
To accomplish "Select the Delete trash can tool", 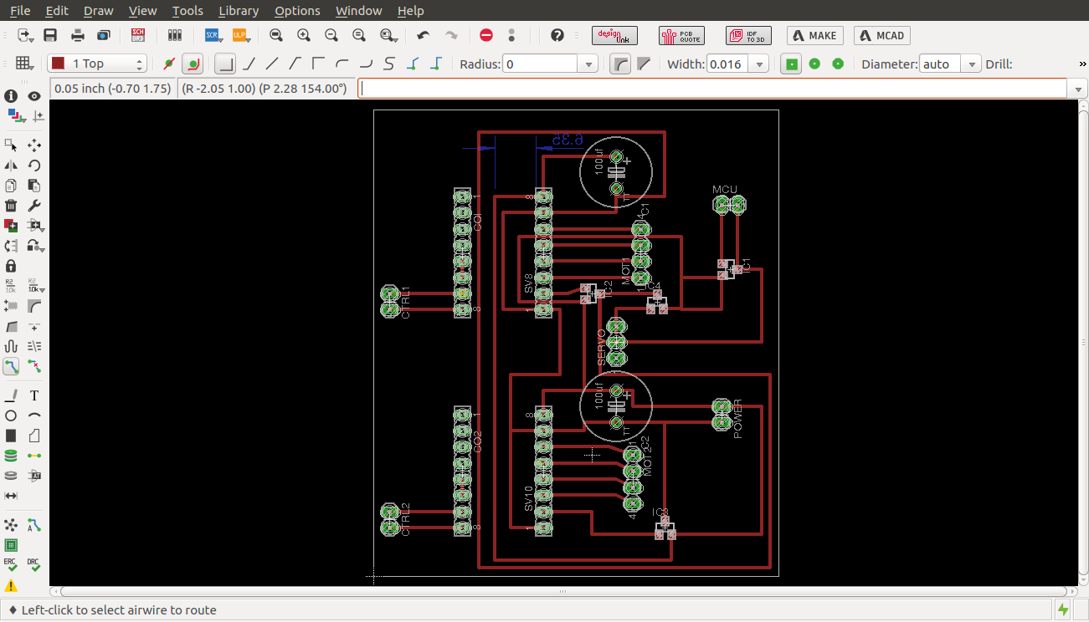I will [x=11, y=206].
